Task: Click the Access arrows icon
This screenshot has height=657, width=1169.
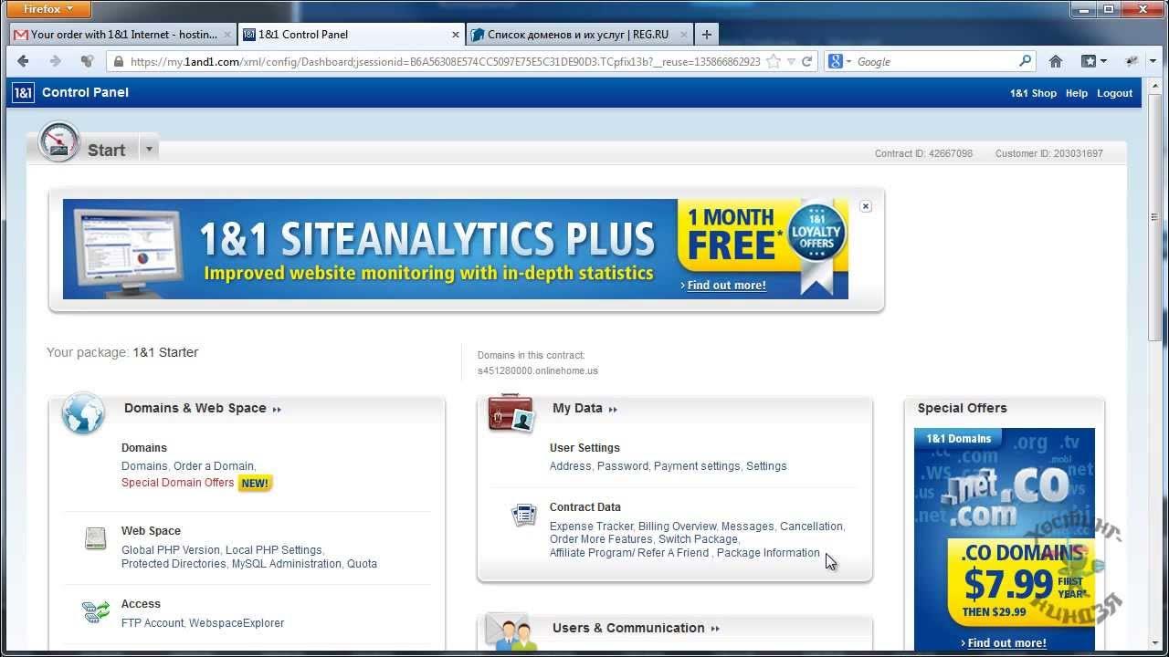Action: [95, 611]
